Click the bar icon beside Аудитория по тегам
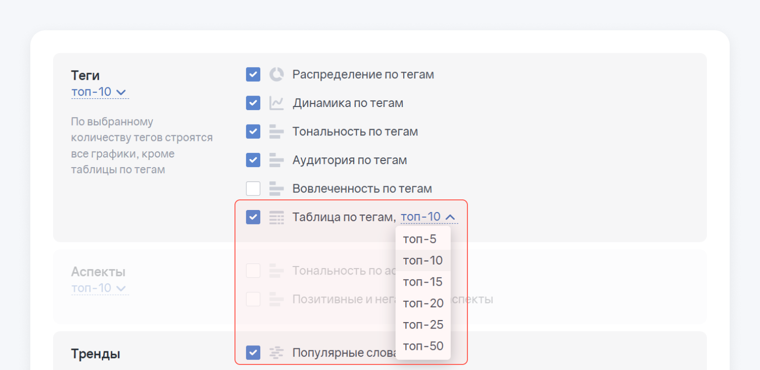The image size is (760, 370). (276, 160)
